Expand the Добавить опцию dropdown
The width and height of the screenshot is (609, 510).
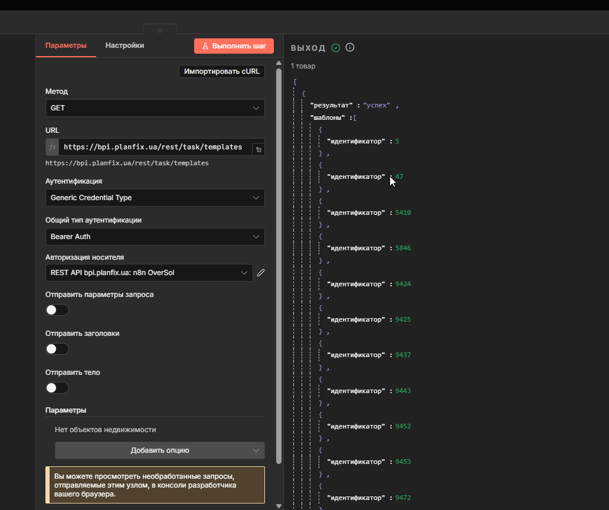(x=160, y=450)
